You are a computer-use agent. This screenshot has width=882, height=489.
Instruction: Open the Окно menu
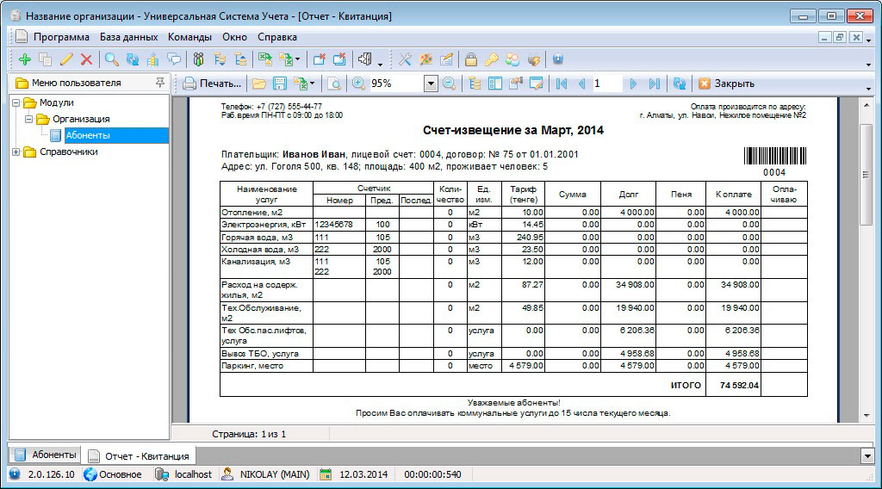pyautogui.click(x=234, y=37)
